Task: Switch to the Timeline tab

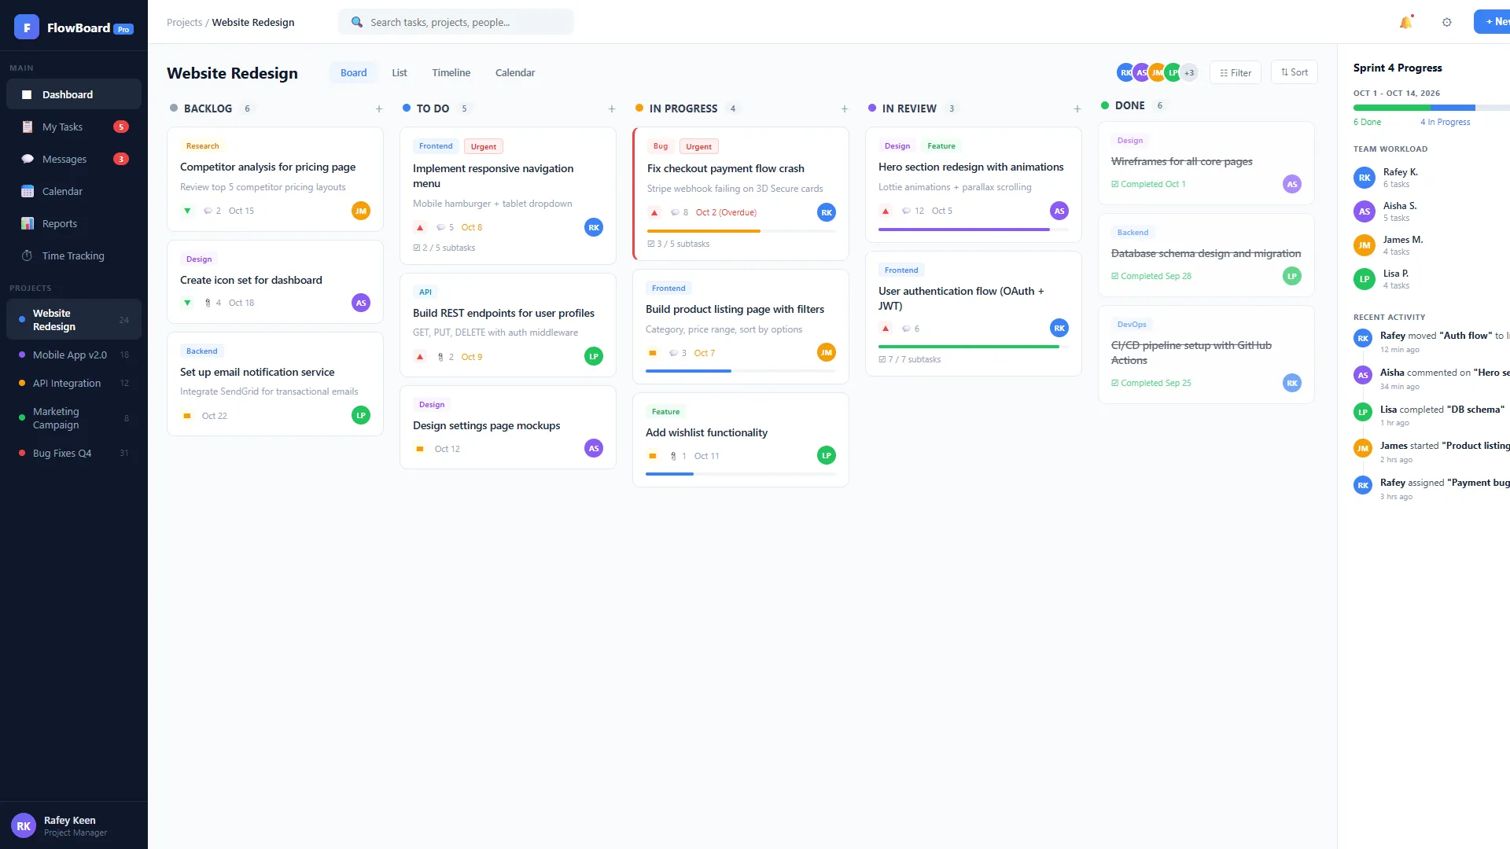Action: [451, 72]
